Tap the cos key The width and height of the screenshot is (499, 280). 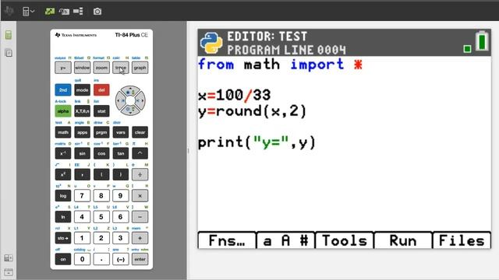pyautogui.click(x=101, y=153)
